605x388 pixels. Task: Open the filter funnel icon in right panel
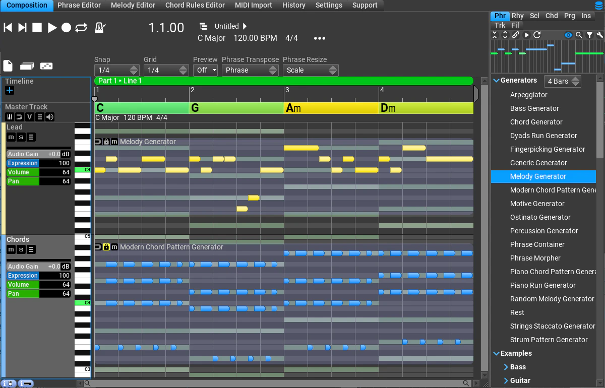[589, 35]
